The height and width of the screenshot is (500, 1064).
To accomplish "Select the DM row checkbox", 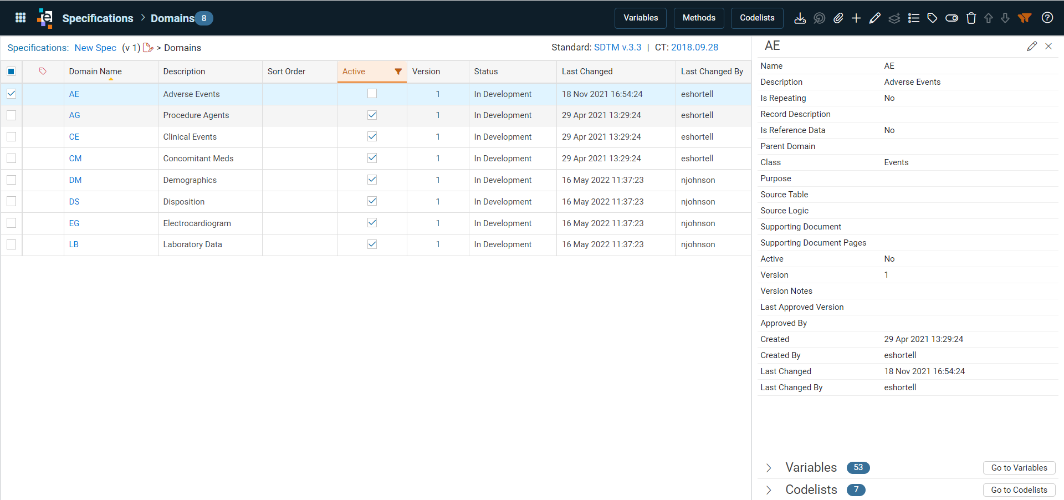I will click(x=11, y=180).
